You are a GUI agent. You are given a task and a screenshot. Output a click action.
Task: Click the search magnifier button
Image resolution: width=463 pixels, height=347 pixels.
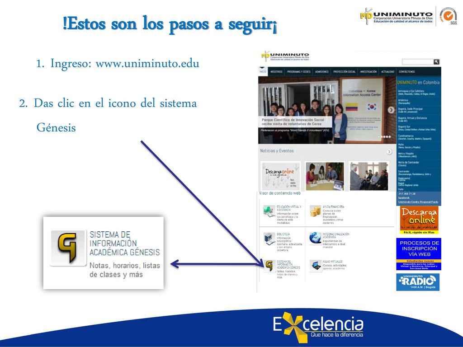[436, 61]
